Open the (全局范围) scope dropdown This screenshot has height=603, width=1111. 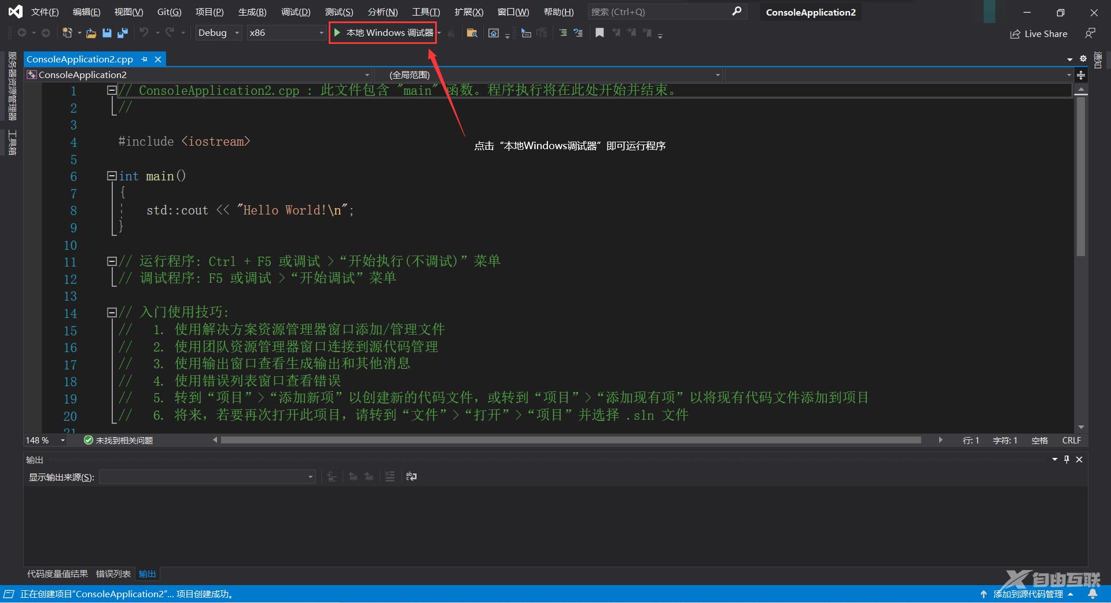click(549, 75)
